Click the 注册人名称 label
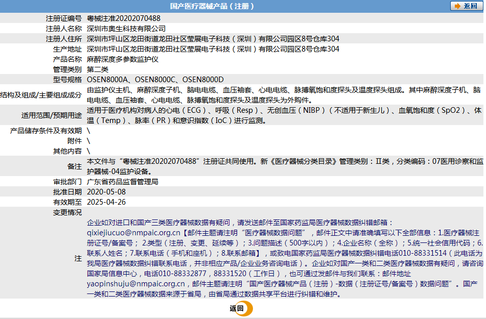The height and width of the screenshot is (319, 486). 64,29
